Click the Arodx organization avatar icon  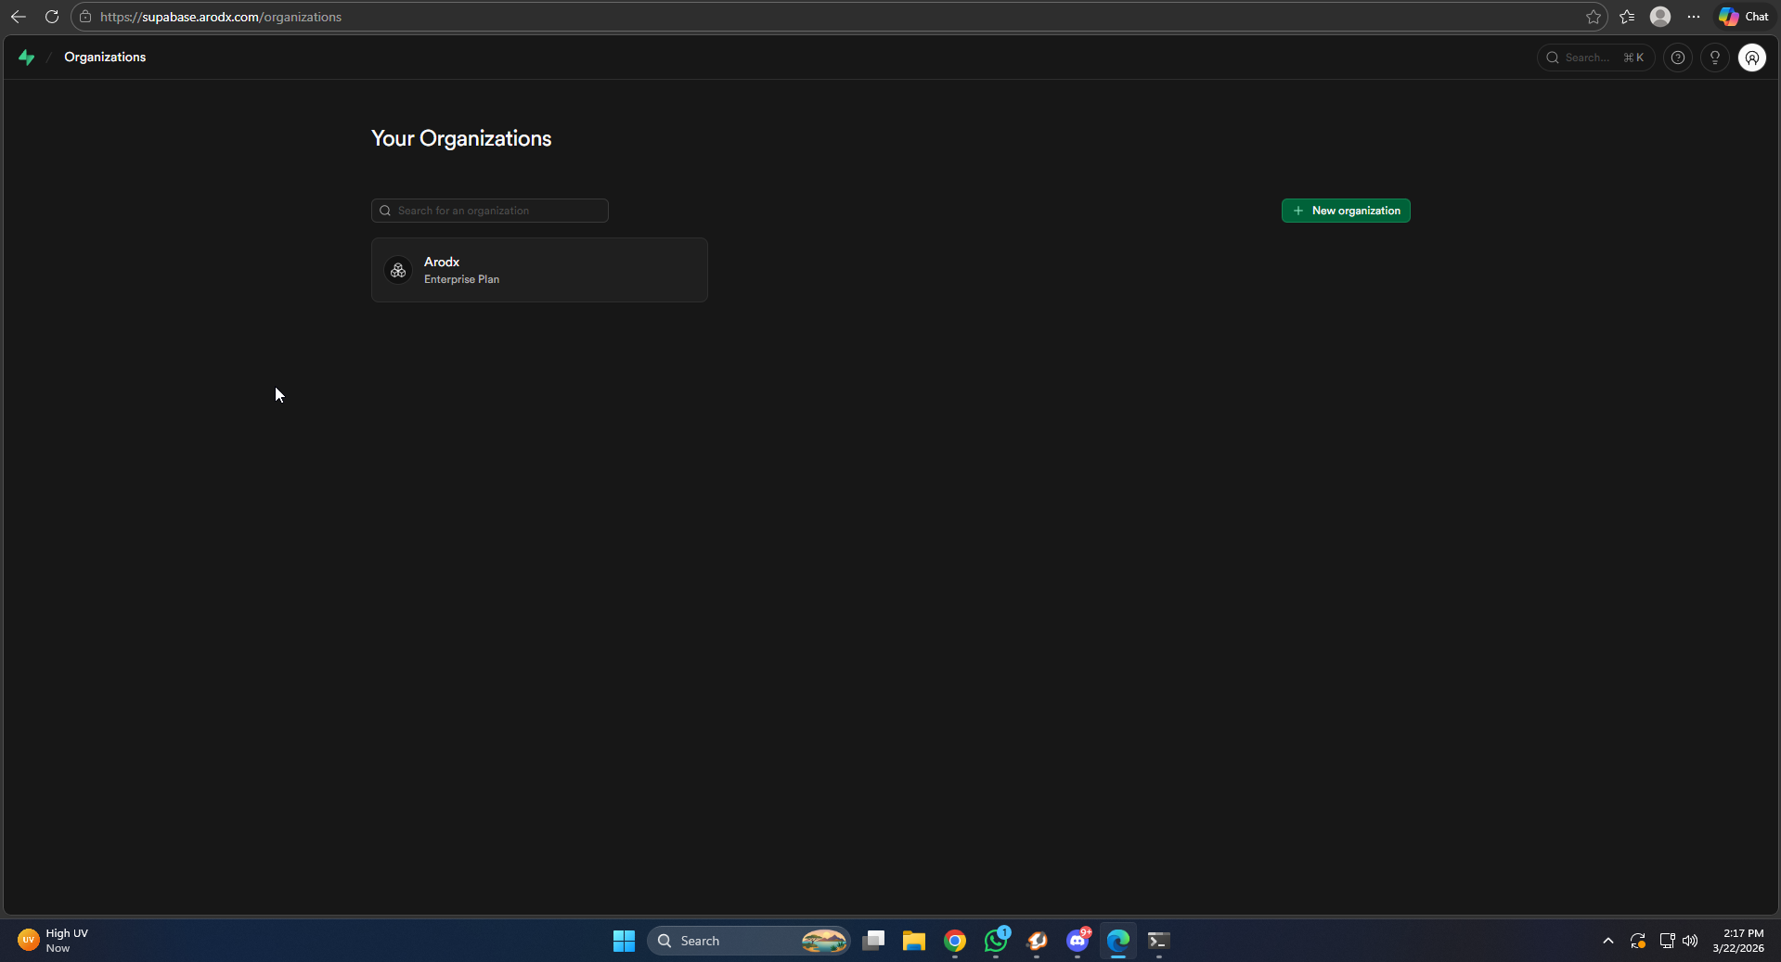398,270
